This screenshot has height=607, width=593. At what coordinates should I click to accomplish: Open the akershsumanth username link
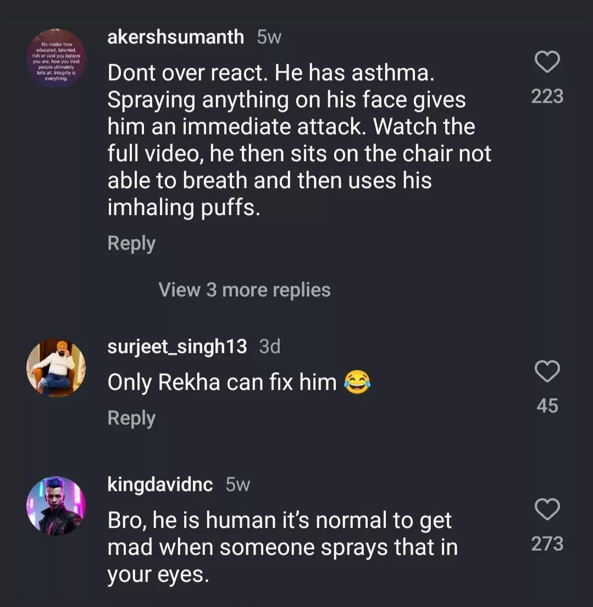(176, 37)
